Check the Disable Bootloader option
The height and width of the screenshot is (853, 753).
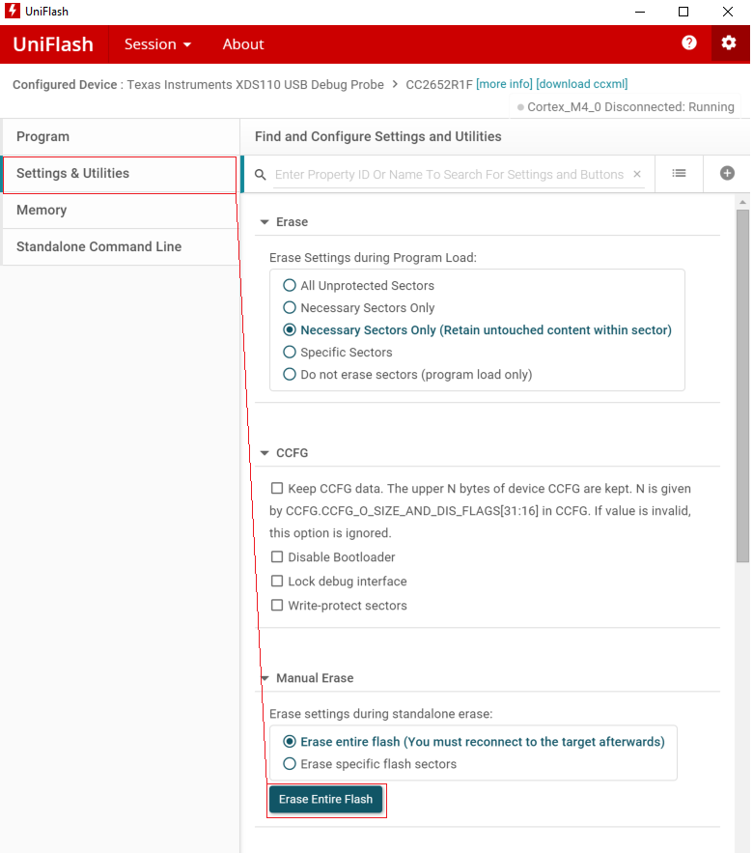[277, 557]
